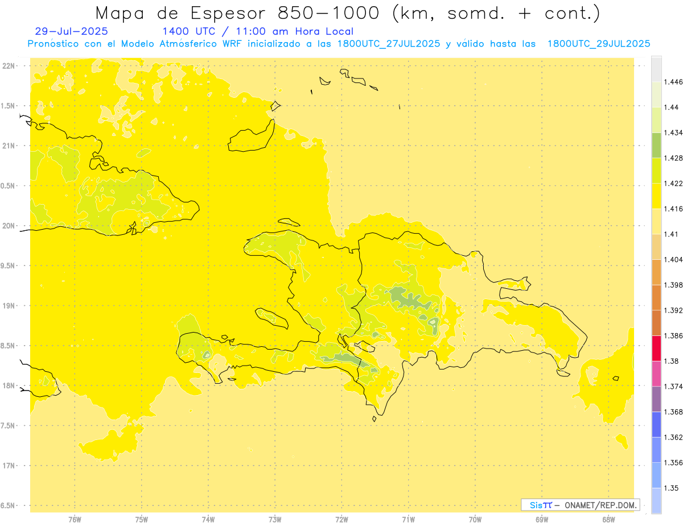Click the red legend swatch between 1.38 and 1.386

656,348
